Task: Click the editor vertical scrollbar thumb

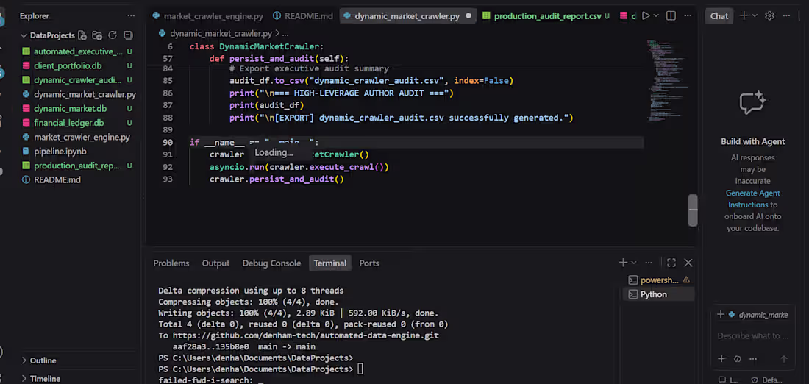Action: click(x=693, y=210)
